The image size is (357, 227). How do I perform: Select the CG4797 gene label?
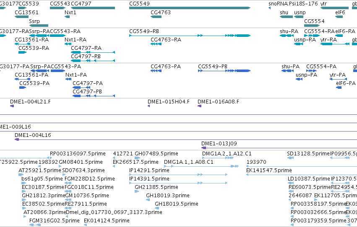pos(81,4)
